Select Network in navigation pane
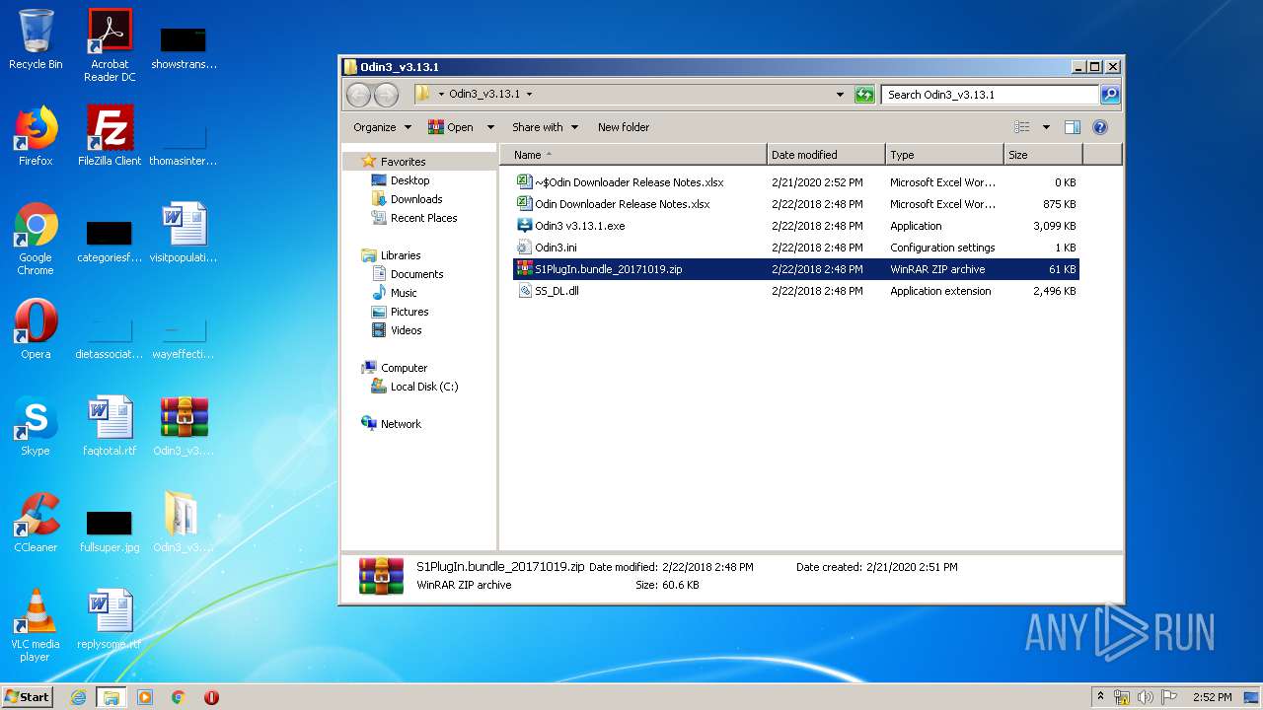Screen dimensions: 1263x710 point(391,424)
